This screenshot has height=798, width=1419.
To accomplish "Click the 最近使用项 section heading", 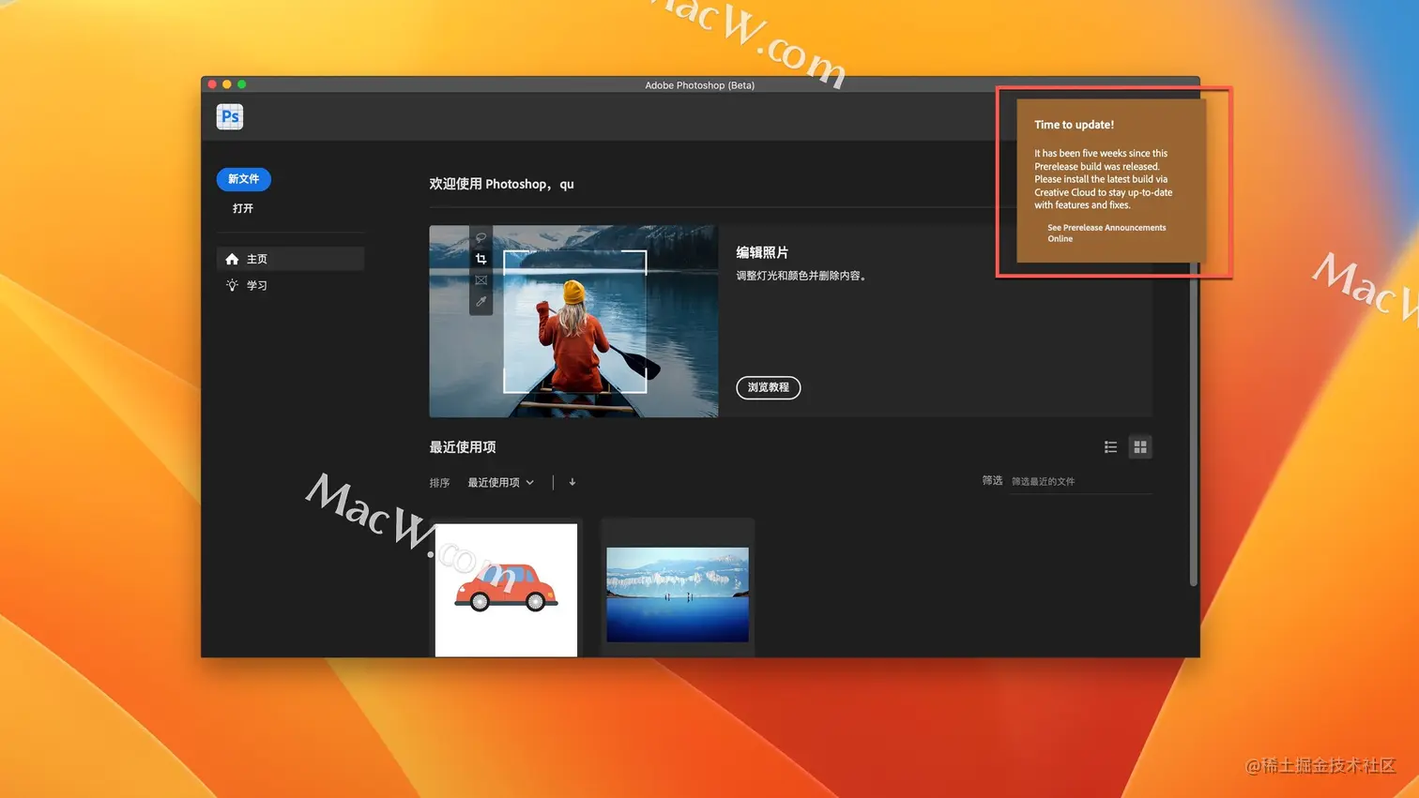I will tap(463, 447).
